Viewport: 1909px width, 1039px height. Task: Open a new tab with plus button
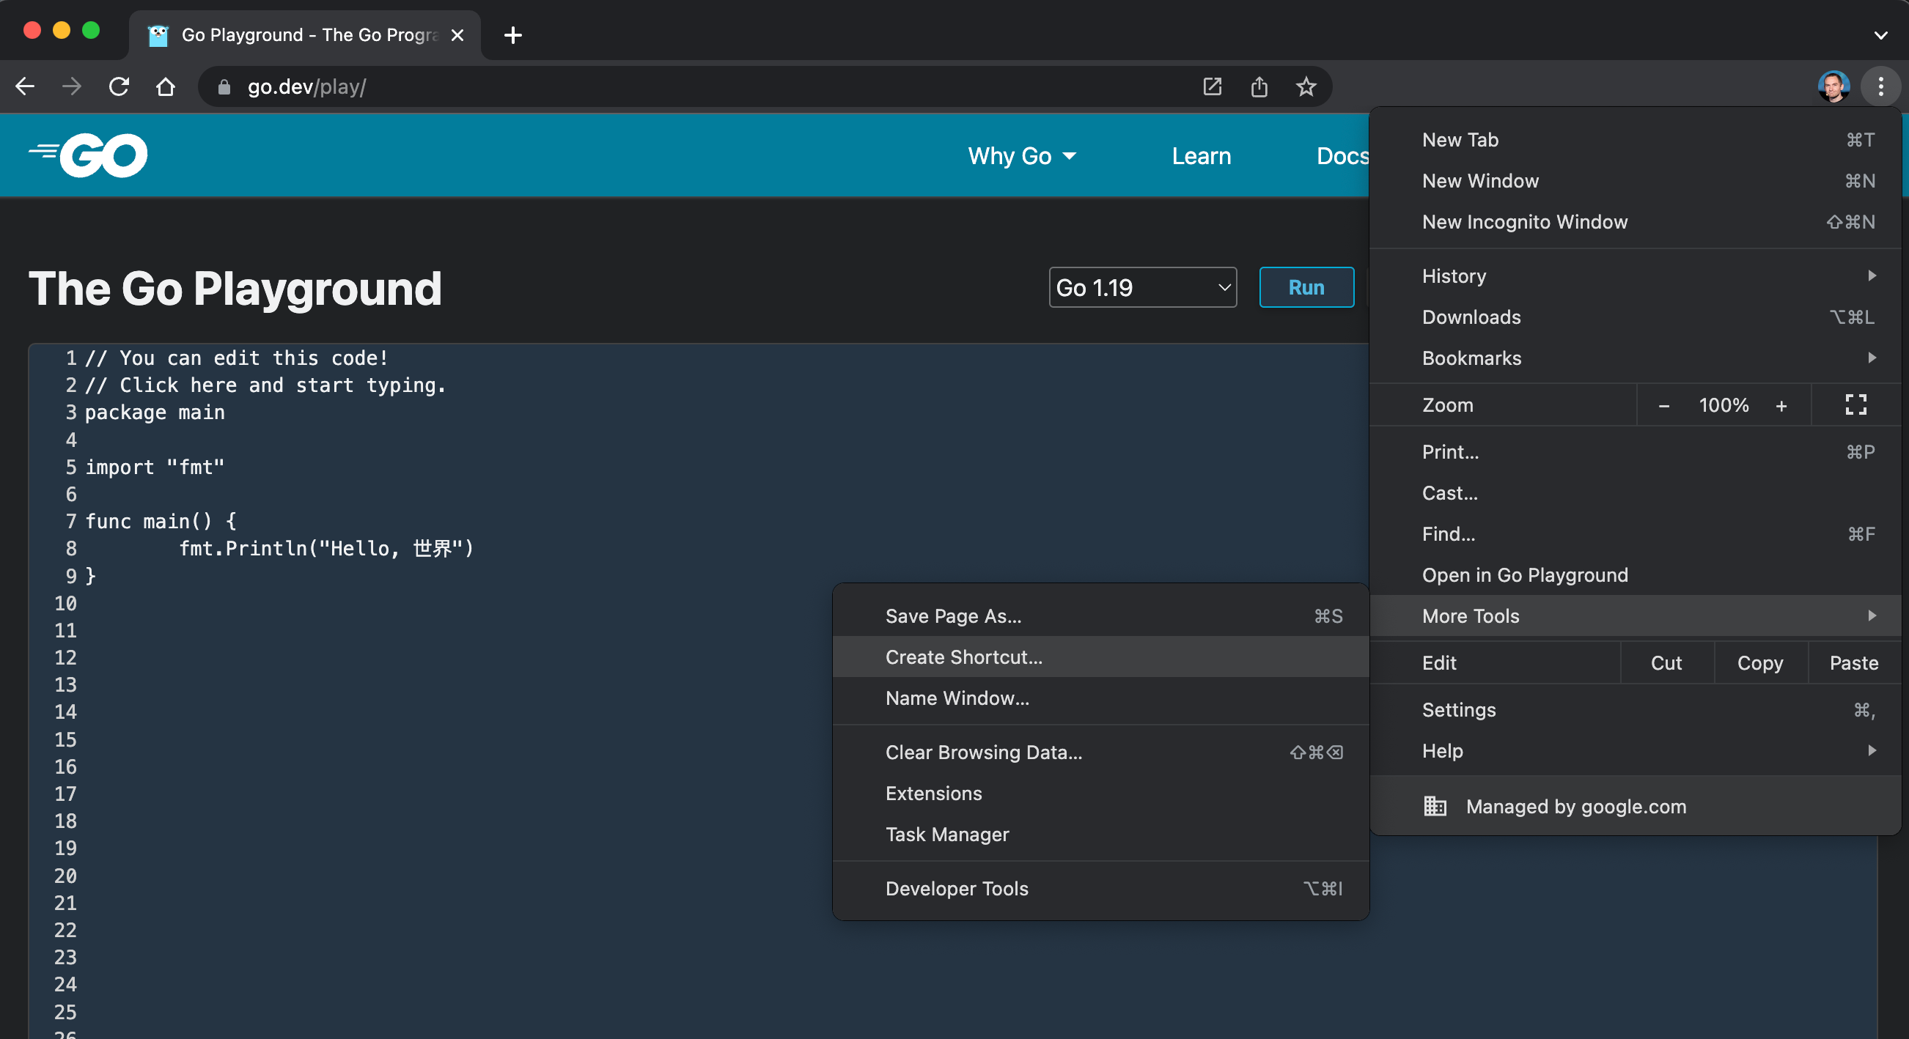(x=512, y=35)
